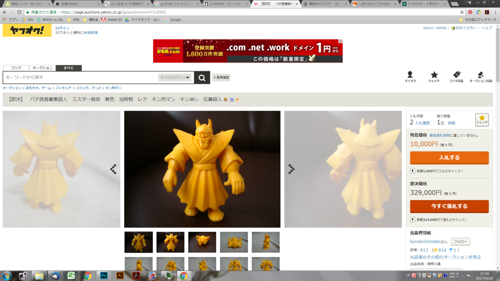Open the Google bookmark
500x281 pixels.
tap(172, 20)
